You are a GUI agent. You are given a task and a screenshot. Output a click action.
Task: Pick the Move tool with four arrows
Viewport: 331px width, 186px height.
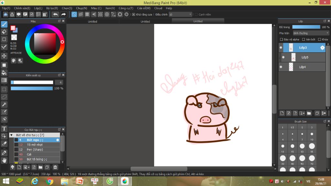(x=4, y=56)
